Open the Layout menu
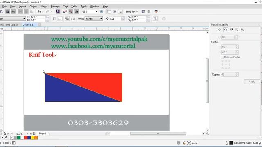 (22, 7)
